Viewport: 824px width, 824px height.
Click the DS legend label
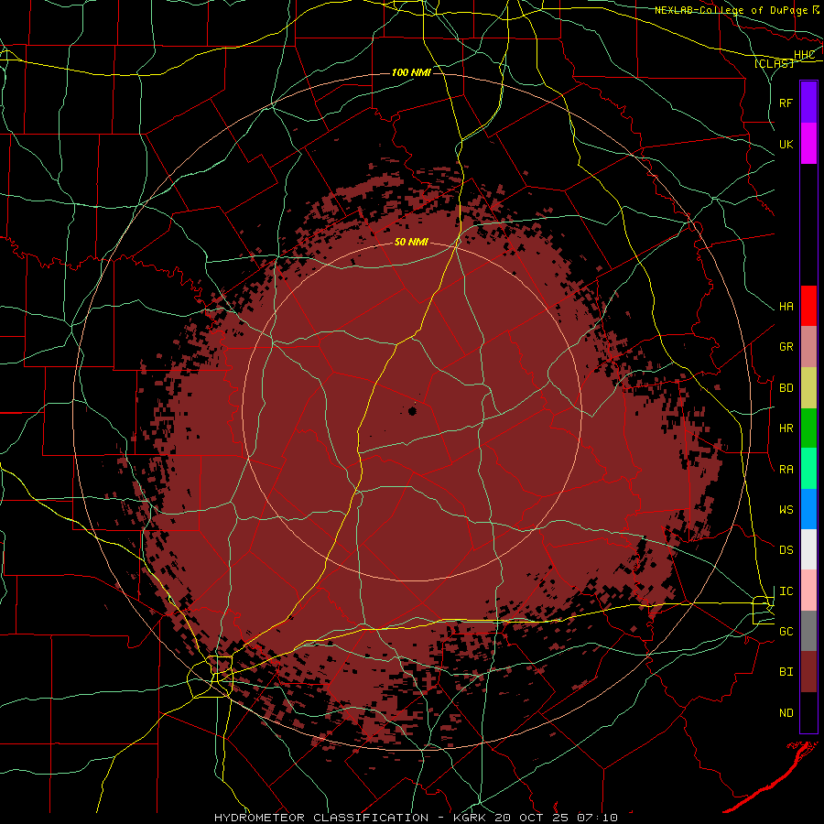pos(786,550)
